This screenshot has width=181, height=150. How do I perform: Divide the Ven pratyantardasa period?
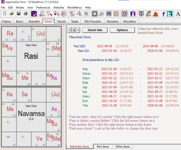click(131, 105)
